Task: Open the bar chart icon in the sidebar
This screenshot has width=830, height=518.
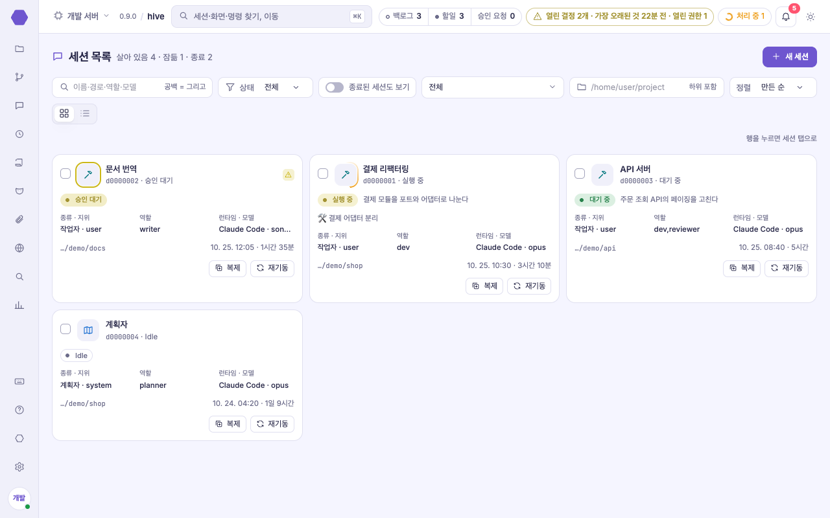Action: tap(19, 305)
